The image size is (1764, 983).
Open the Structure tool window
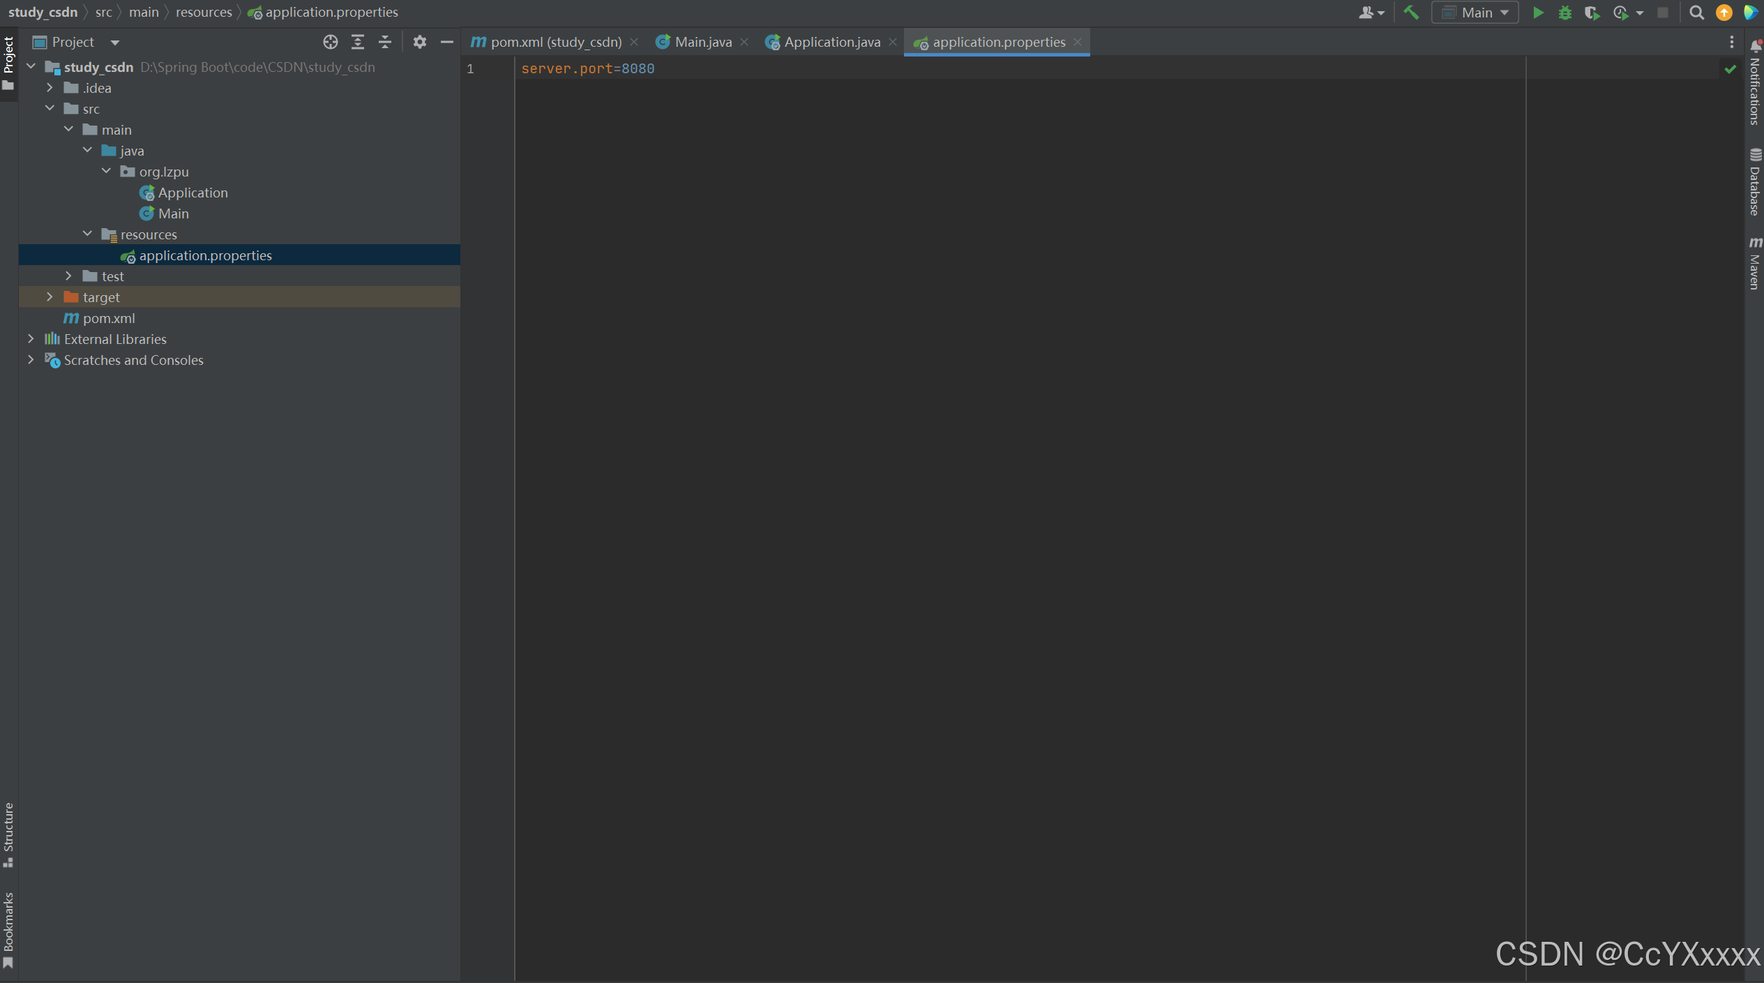pyautogui.click(x=8, y=834)
